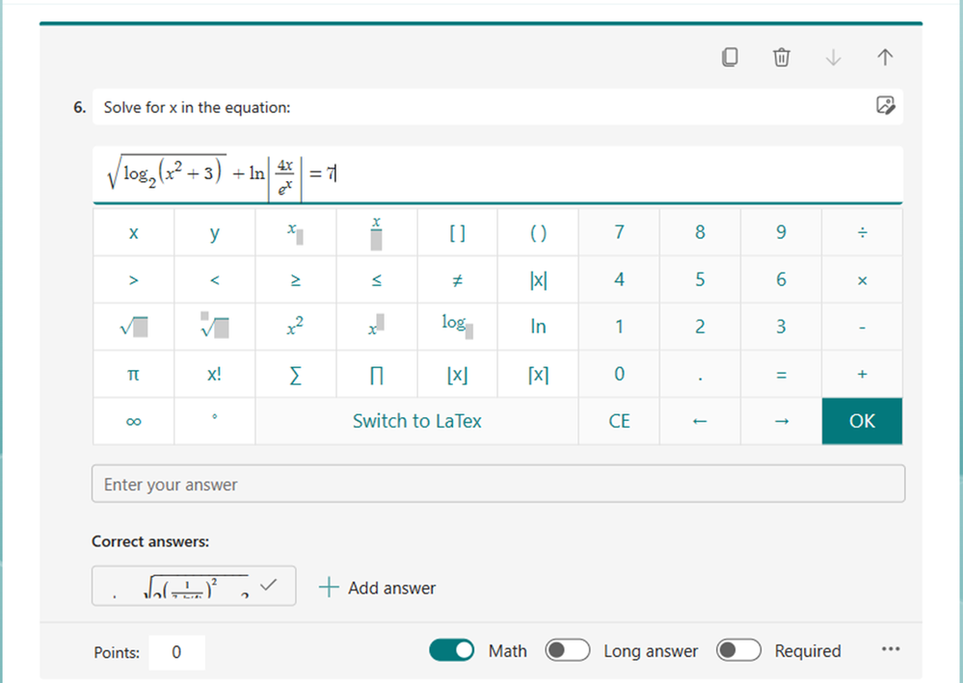
Task: Insert logarithm with base key
Action: (458, 327)
